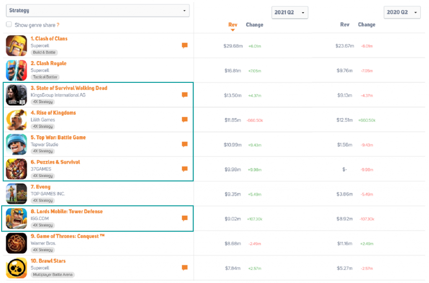Click the Build & Battle tag

coord(44,52)
